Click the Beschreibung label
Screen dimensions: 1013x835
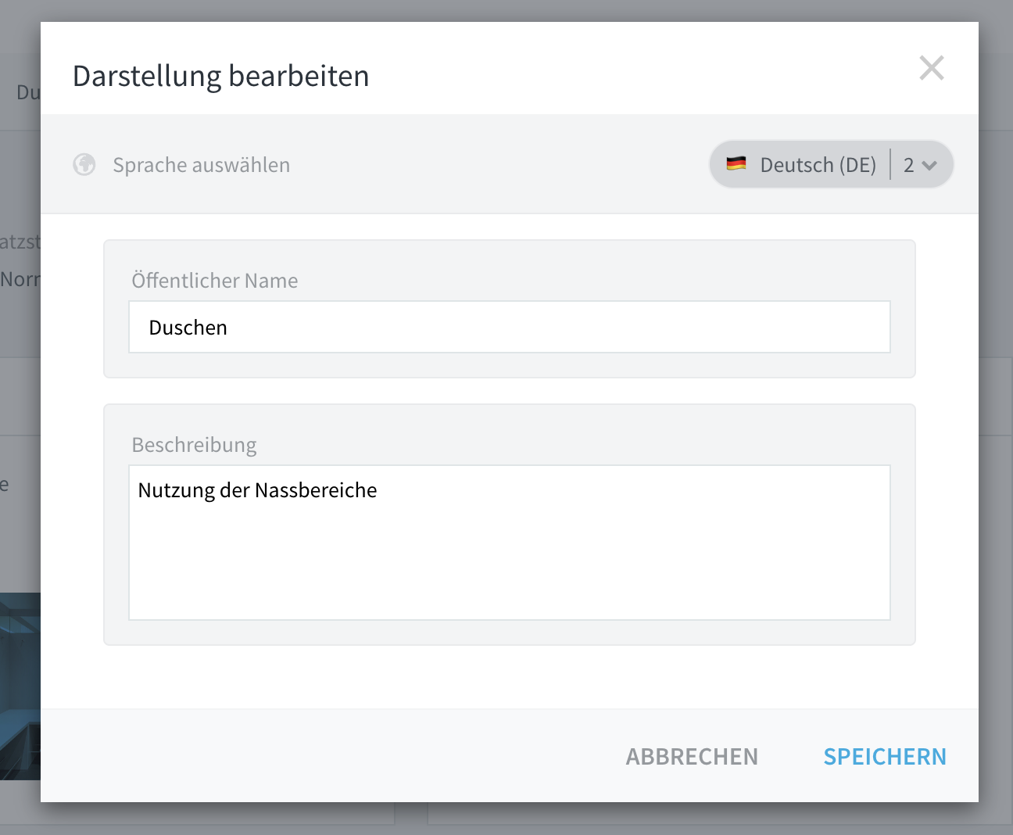194,445
